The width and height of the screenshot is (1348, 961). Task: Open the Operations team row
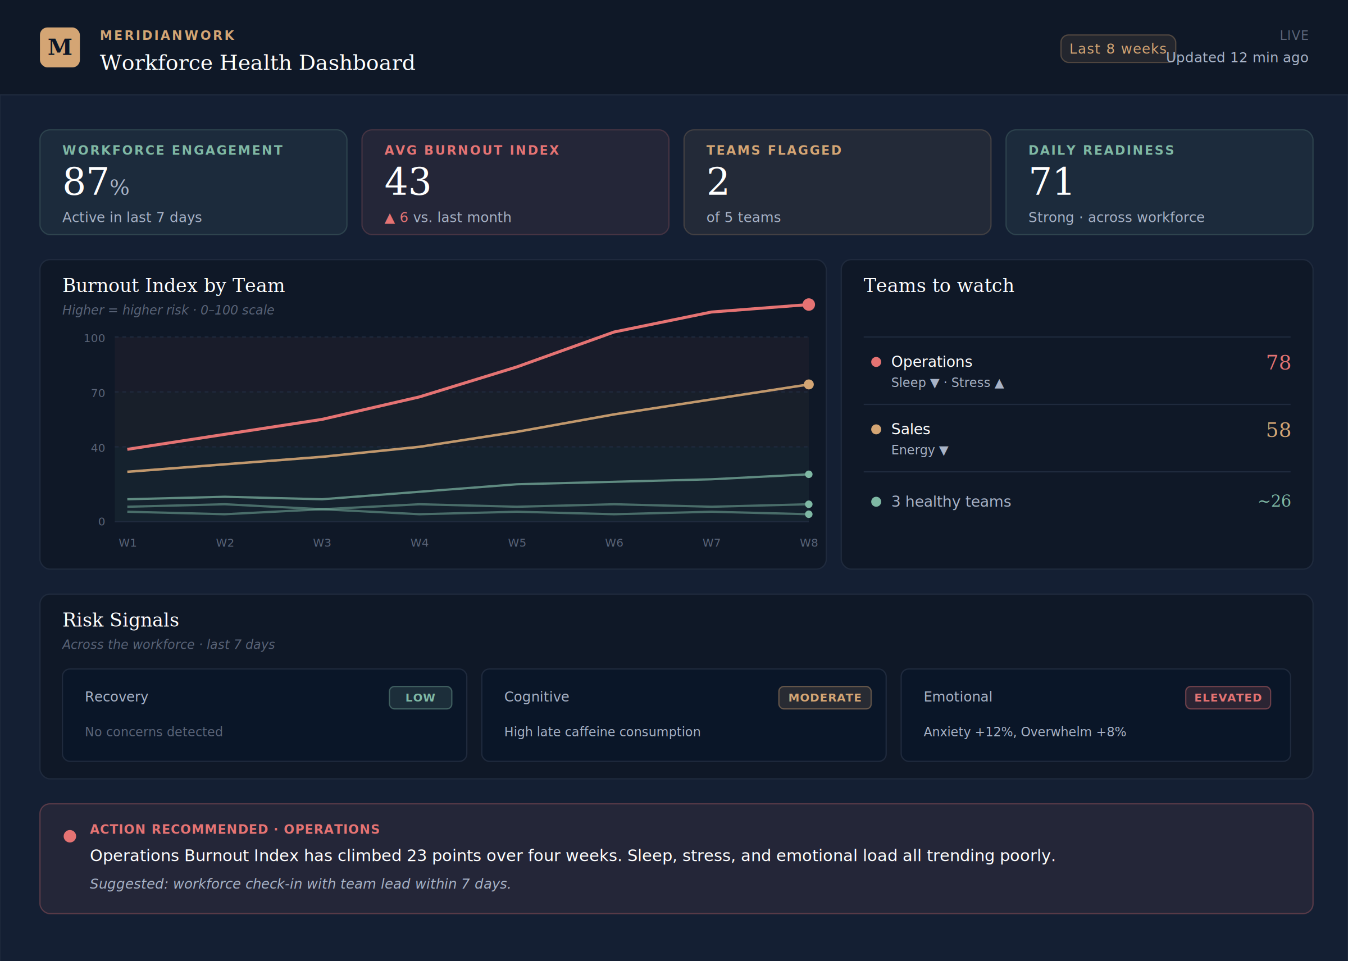tap(1077, 371)
